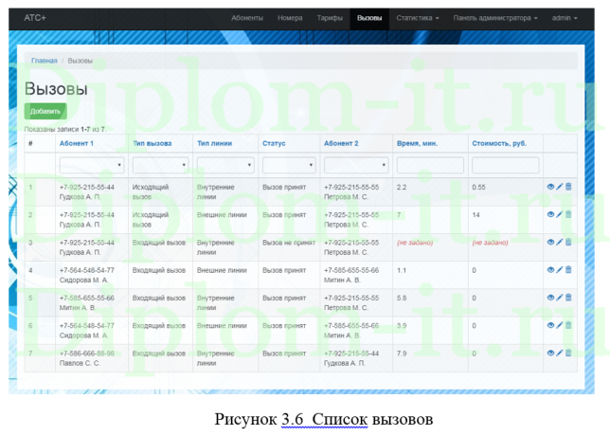
Task: Delete call row 2 with trash icon
Action: click(x=568, y=214)
